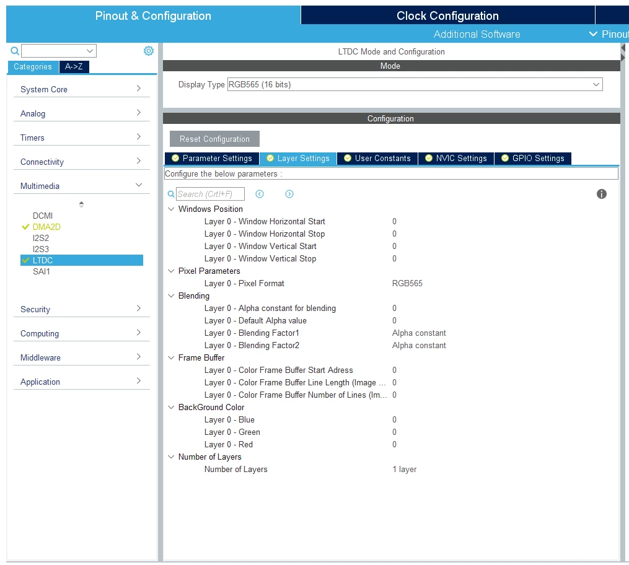629x565 pixels.
Task: Click Layer 0 - Blue value
Action: [x=394, y=420]
